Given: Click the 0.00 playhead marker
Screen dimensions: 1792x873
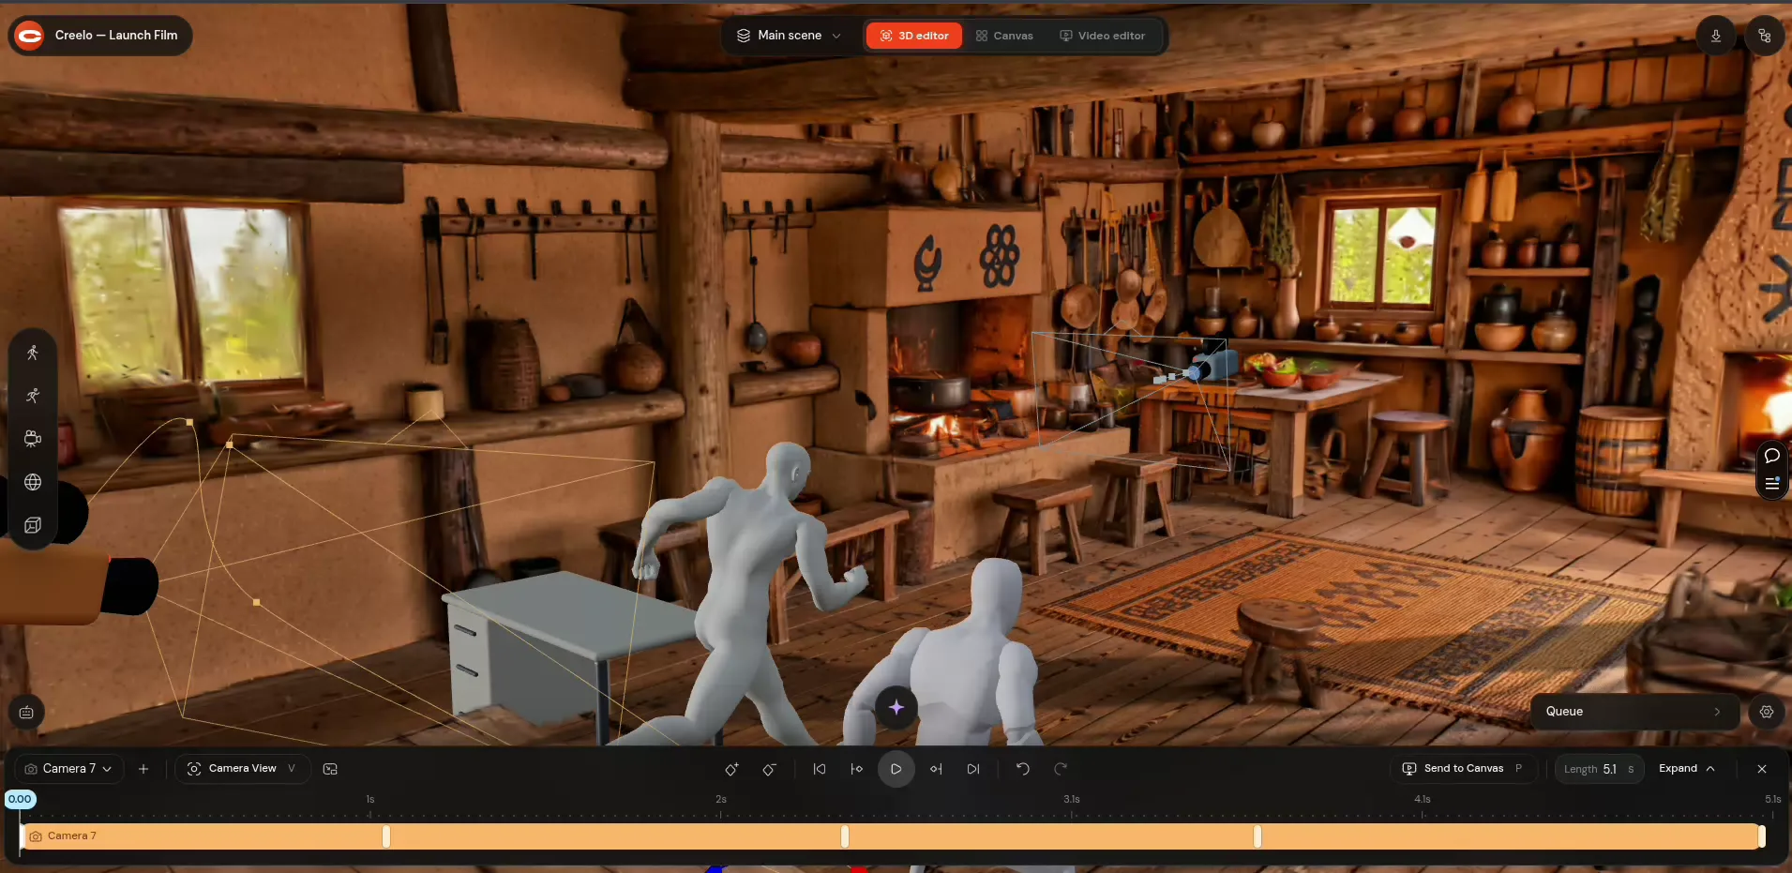Looking at the screenshot, I should pyautogui.click(x=20, y=799).
